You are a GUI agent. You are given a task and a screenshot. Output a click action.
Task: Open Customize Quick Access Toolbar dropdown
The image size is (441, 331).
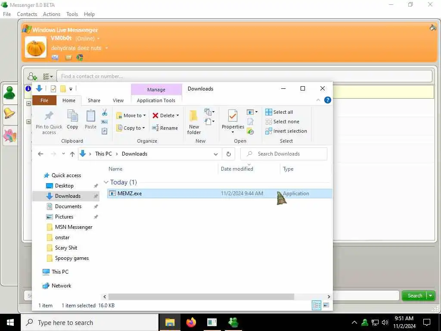point(71,89)
